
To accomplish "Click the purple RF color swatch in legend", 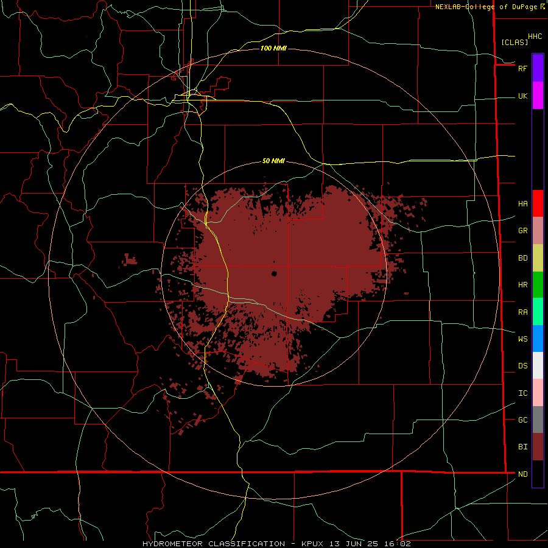I will click(538, 68).
